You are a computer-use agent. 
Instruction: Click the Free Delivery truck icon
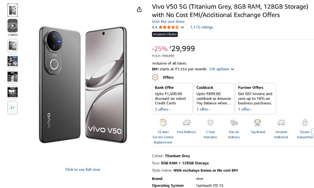pyautogui.click(x=186, y=122)
